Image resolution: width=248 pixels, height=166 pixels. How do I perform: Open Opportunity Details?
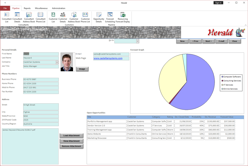(99, 17)
